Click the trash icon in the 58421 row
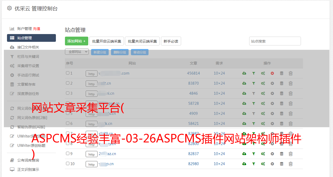The width and height of the screenshot is (333, 177). (291, 124)
